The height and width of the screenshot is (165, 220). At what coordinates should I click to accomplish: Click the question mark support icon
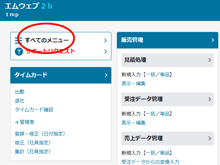pos(19,52)
